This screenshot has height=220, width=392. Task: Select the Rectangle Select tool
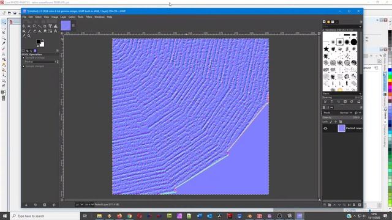pos(29,26)
